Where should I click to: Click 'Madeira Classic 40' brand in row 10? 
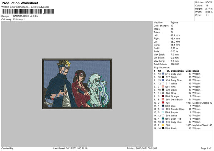click(x=202, y=103)
